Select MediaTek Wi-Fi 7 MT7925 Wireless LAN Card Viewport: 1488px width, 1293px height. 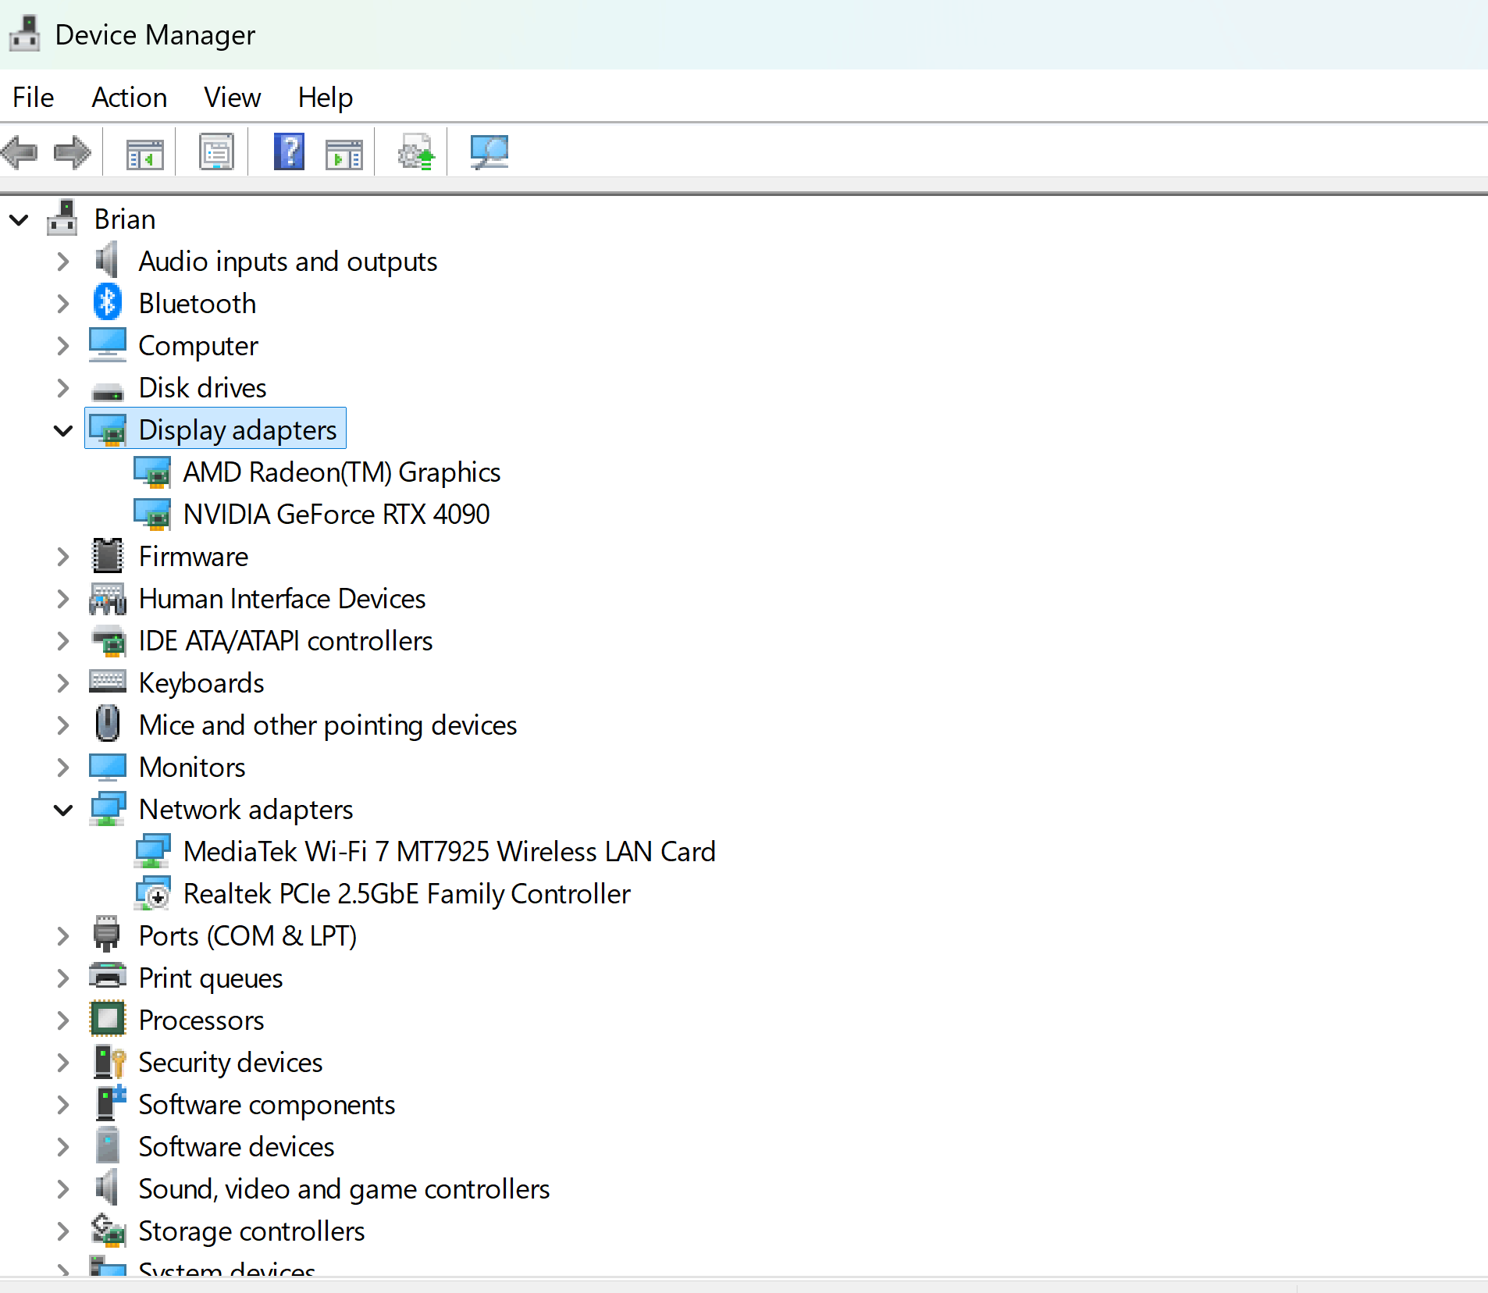tap(450, 851)
